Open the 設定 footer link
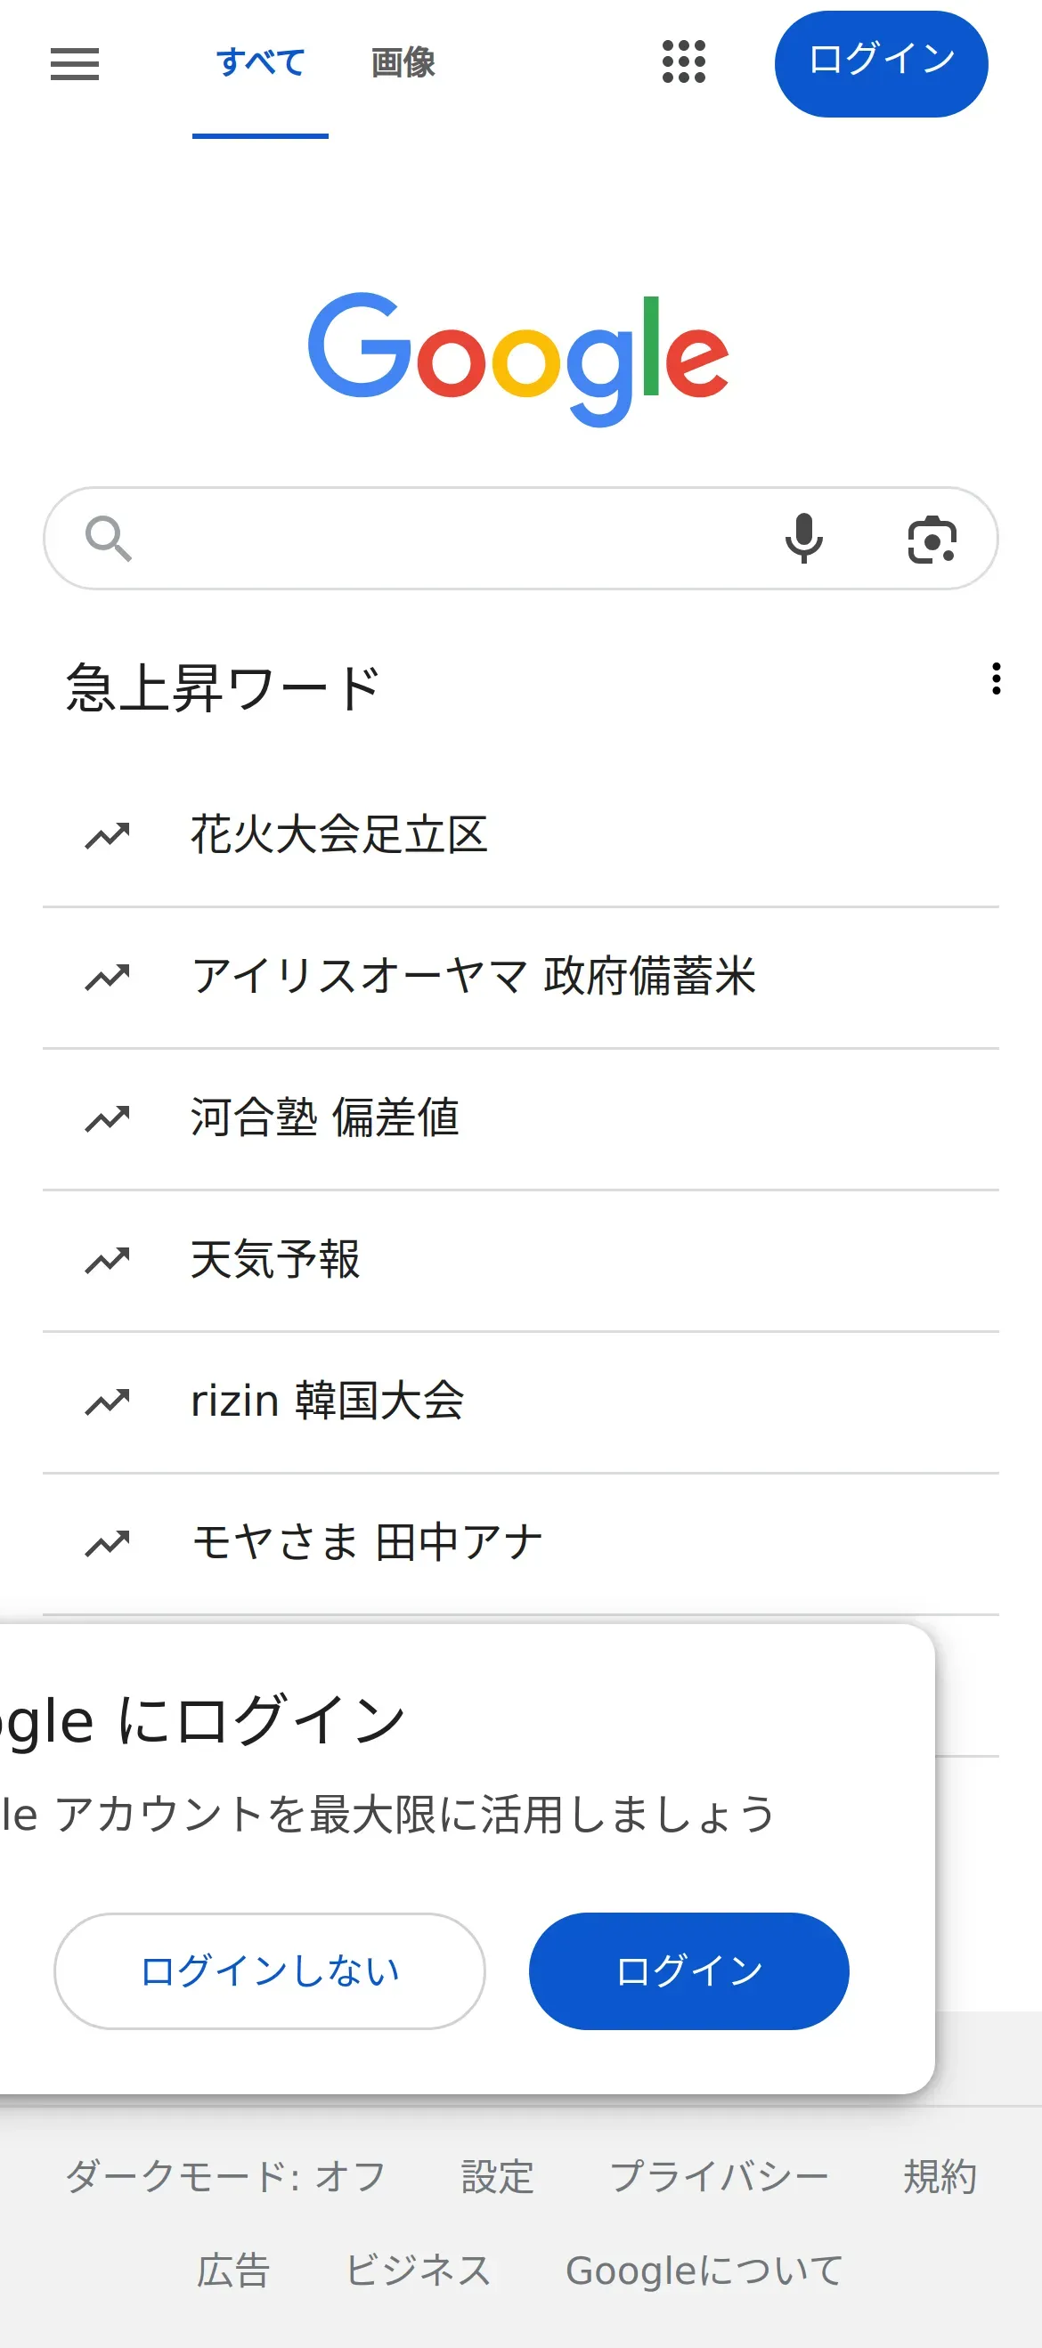Viewport: 1042px width, 2348px height. (497, 2178)
